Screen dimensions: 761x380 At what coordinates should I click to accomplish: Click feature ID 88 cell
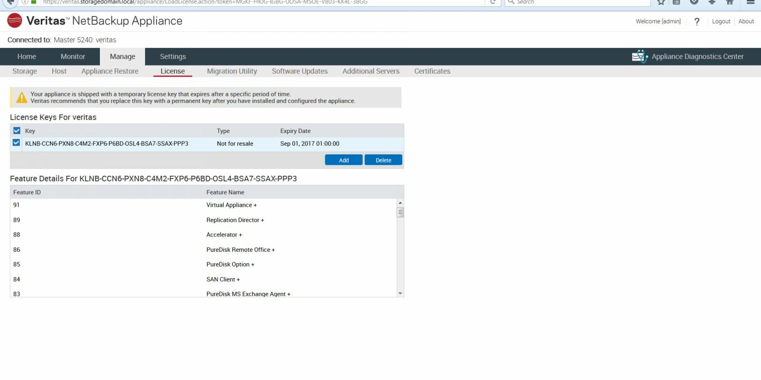coord(17,235)
